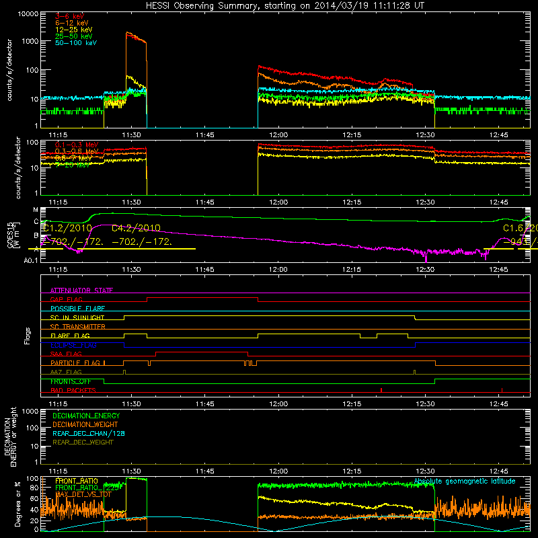Viewport: 538px width, 538px height.
Task: Click the AAZ flag pulse near 12:28
Action: pos(414,373)
